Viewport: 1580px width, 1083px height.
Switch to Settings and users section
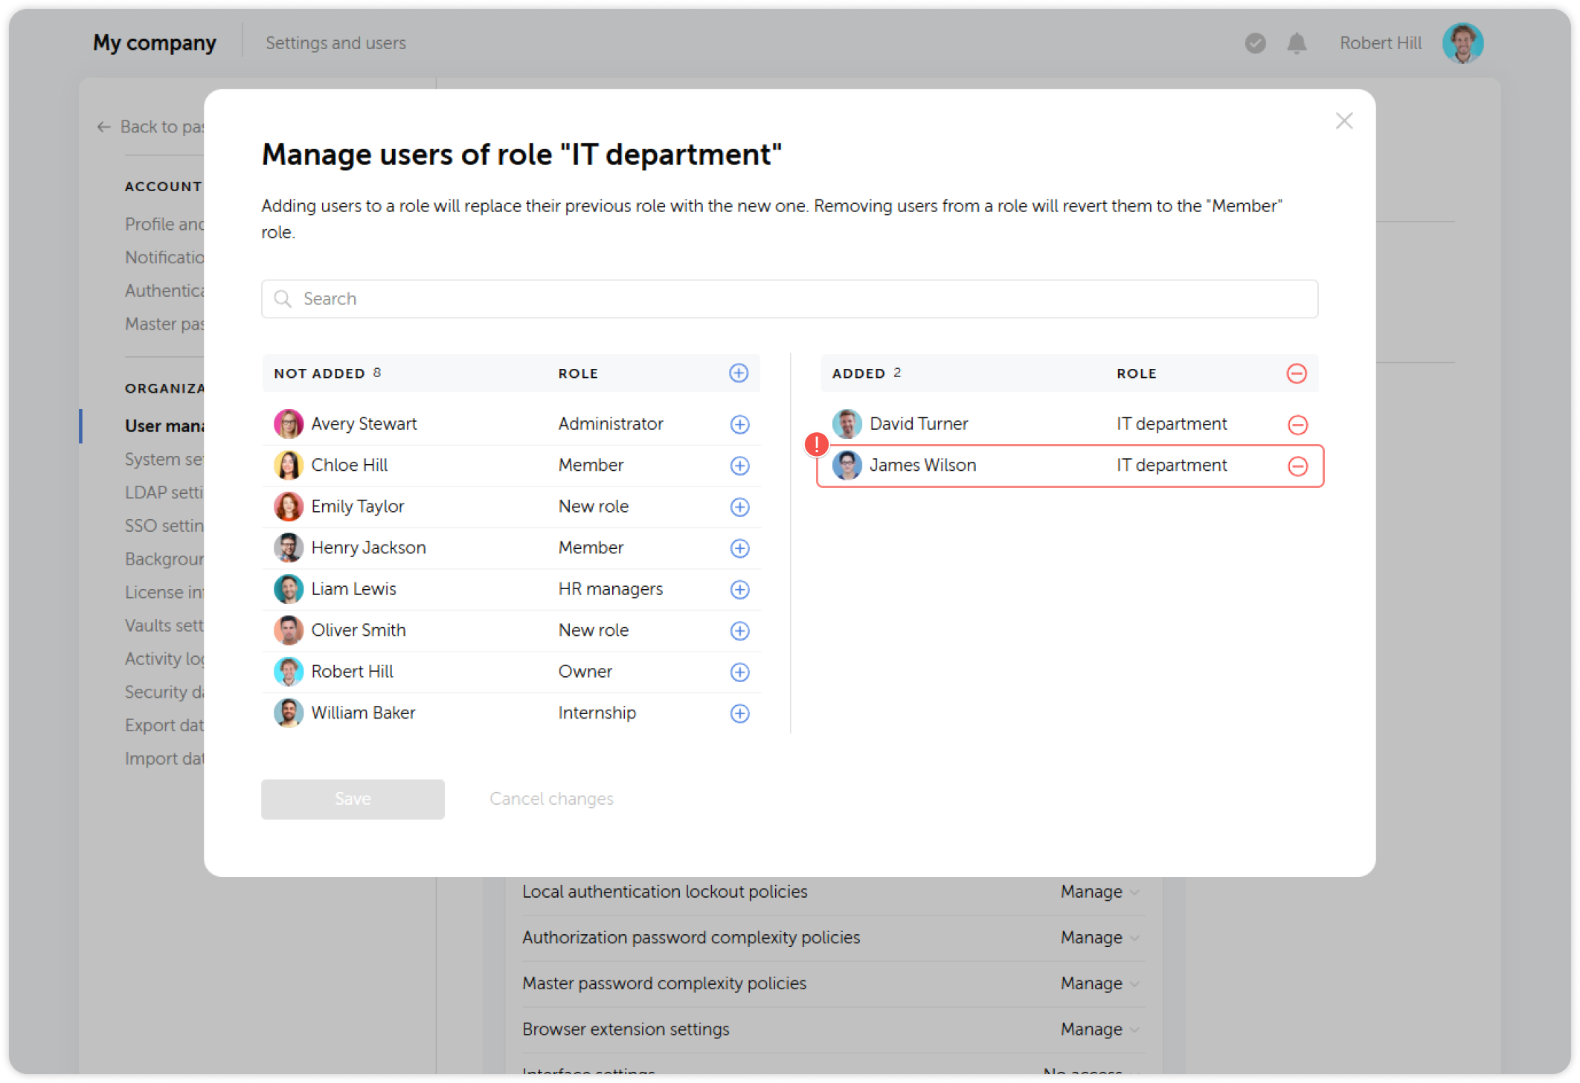pyautogui.click(x=335, y=42)
